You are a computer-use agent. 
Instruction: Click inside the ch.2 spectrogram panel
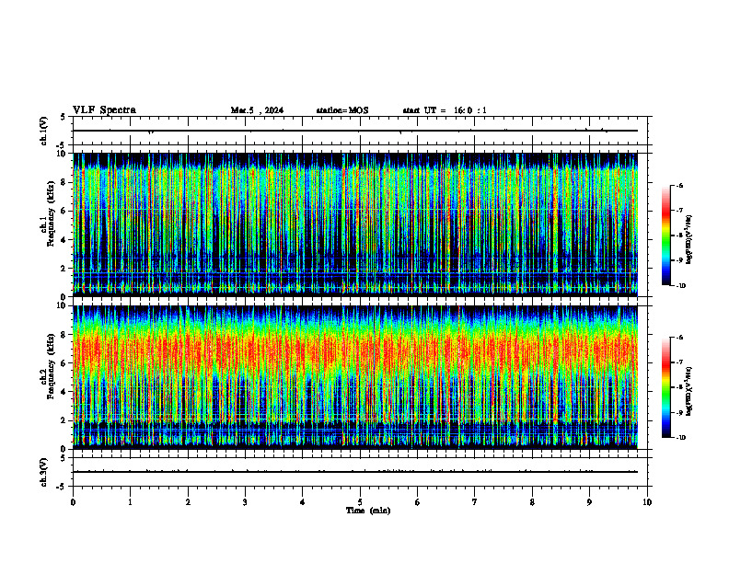click(x=355, y=377)
